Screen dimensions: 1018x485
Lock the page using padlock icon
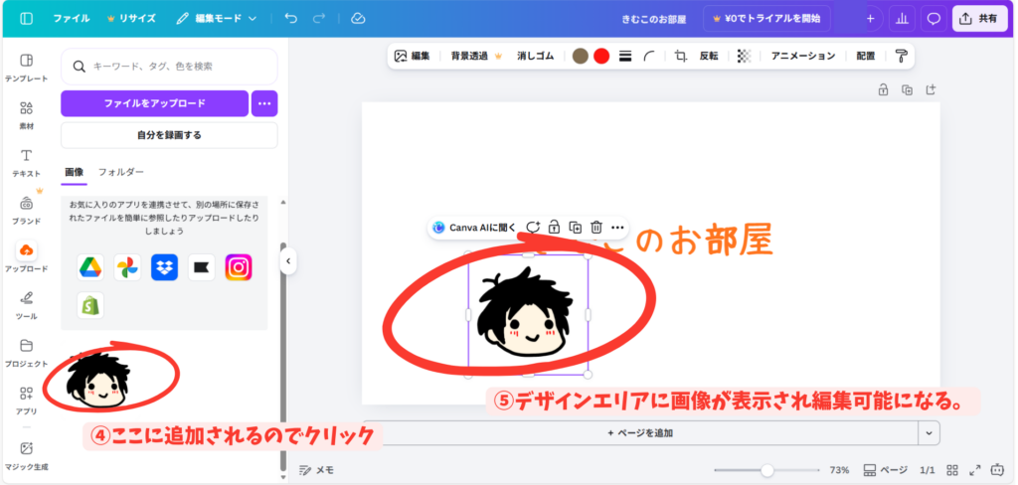[883, 90]
